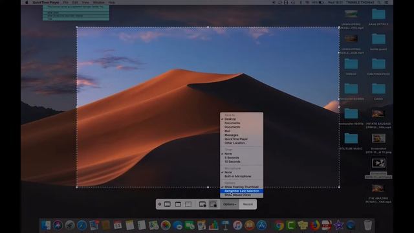Open Finder from the Dock
Viewport: 414px width, 233px height.
pyautogui.click(x=46, y=225)
